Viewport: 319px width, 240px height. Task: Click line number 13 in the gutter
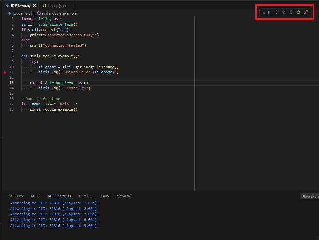[11, 83]
